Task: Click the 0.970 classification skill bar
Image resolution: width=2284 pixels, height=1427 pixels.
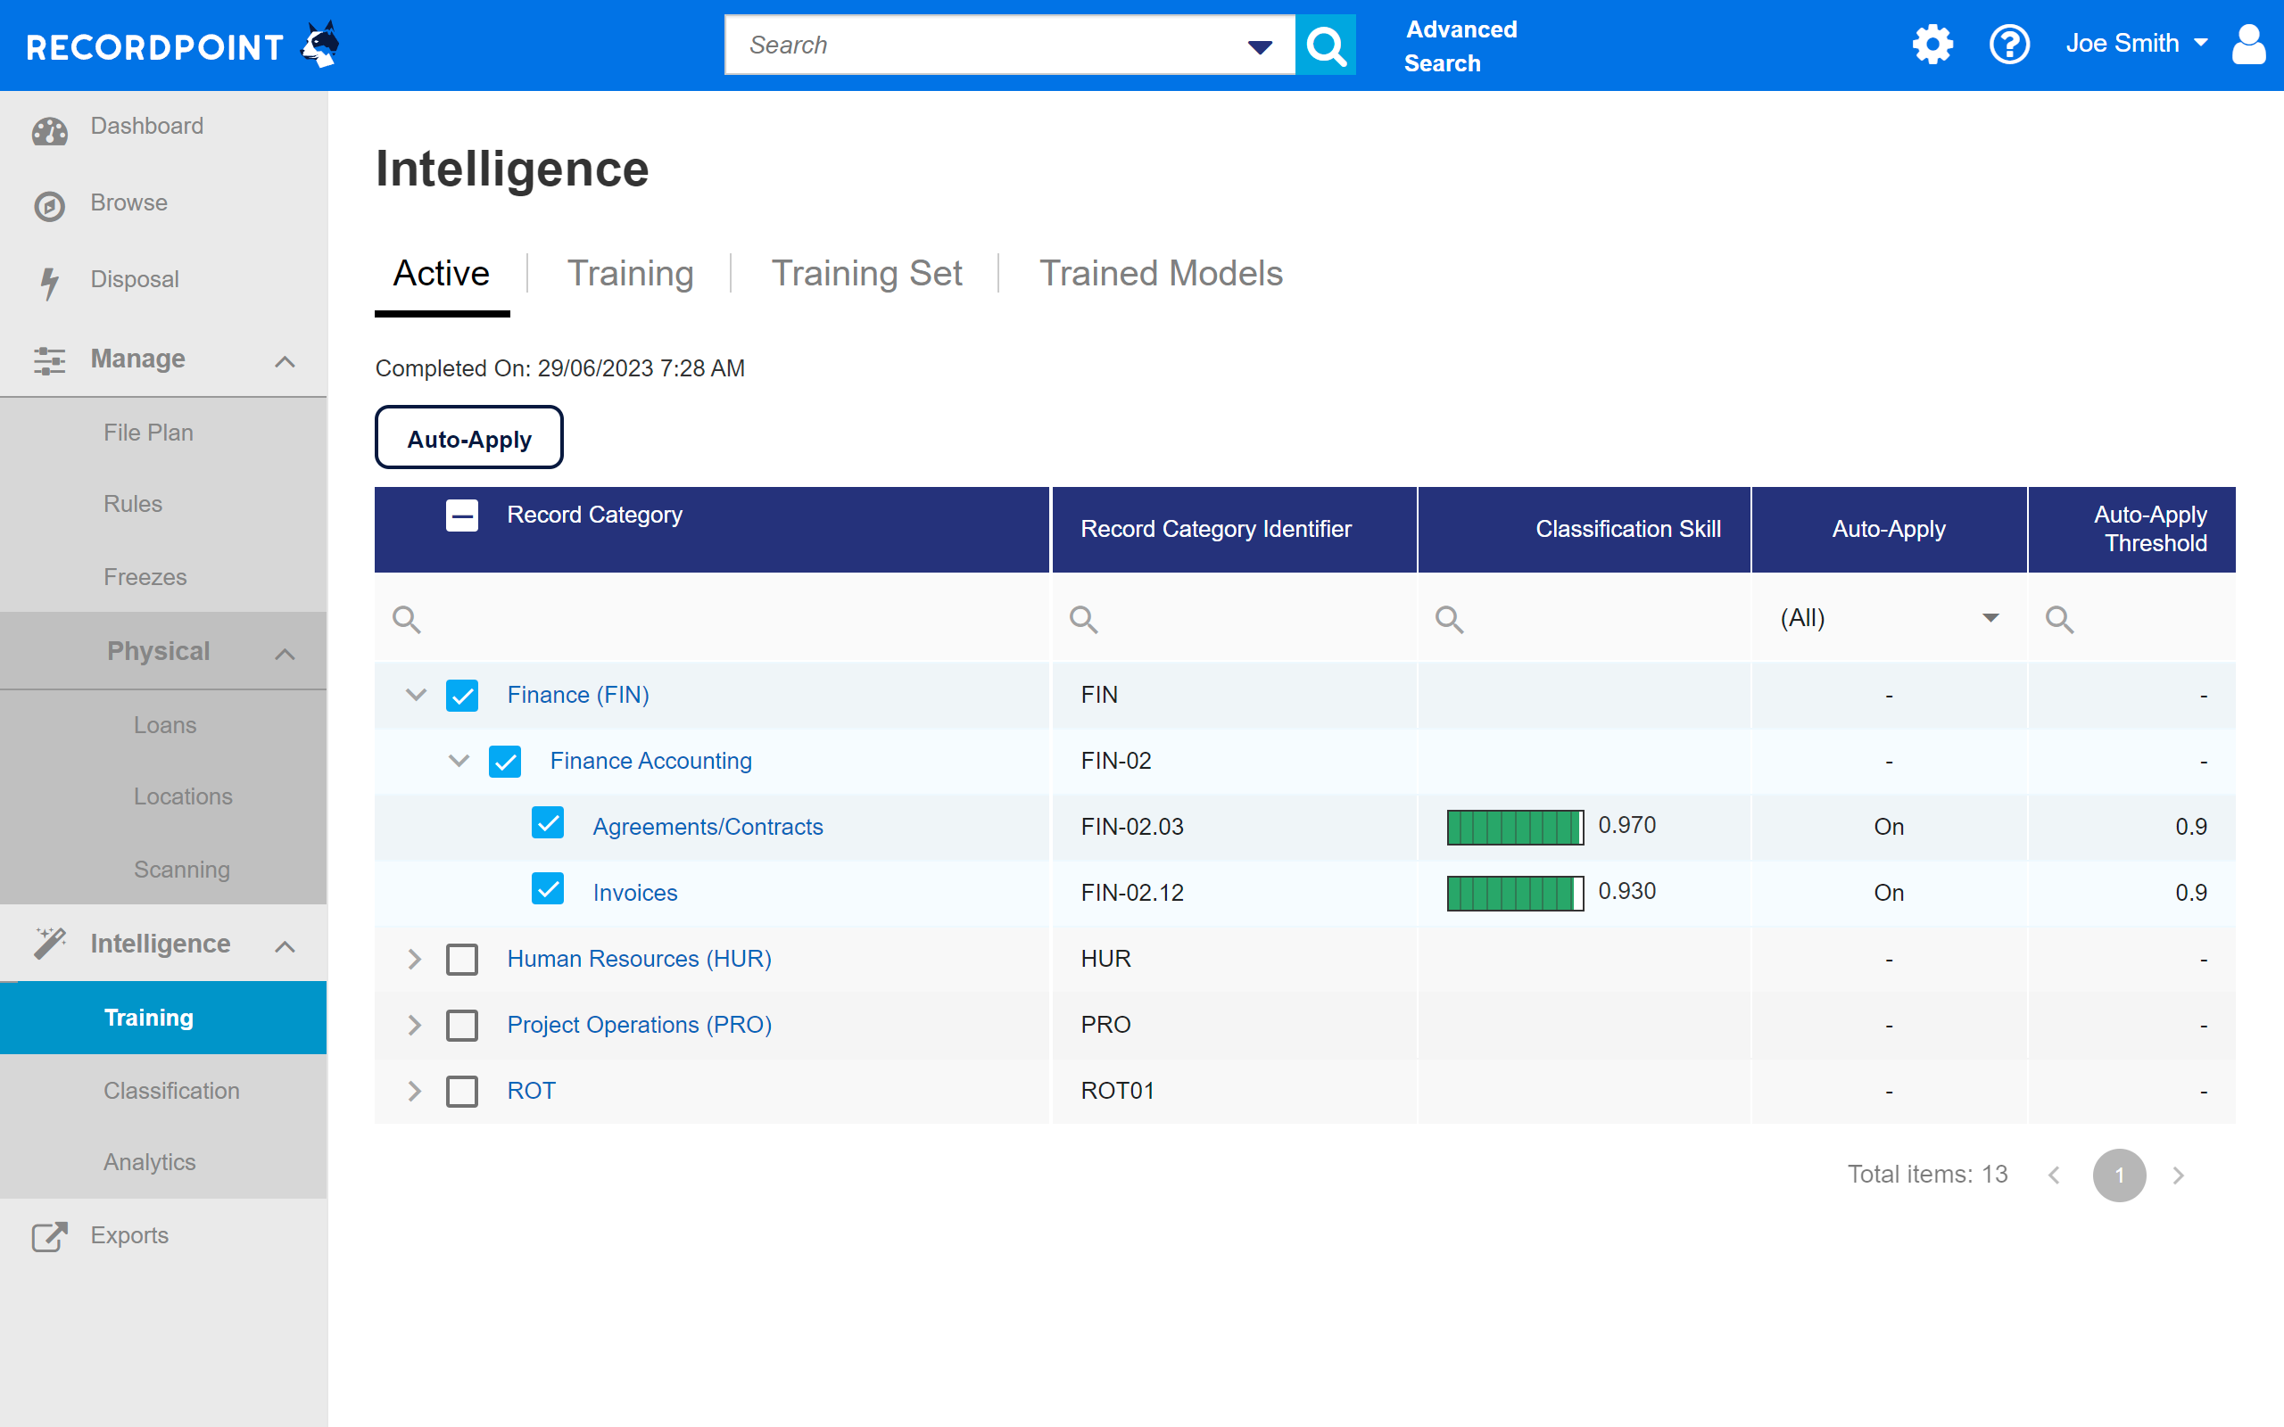Action: click(x=1516, y=828)
